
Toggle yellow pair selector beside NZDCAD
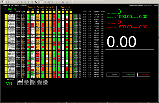pyautogui.click(x=6, y=63)
